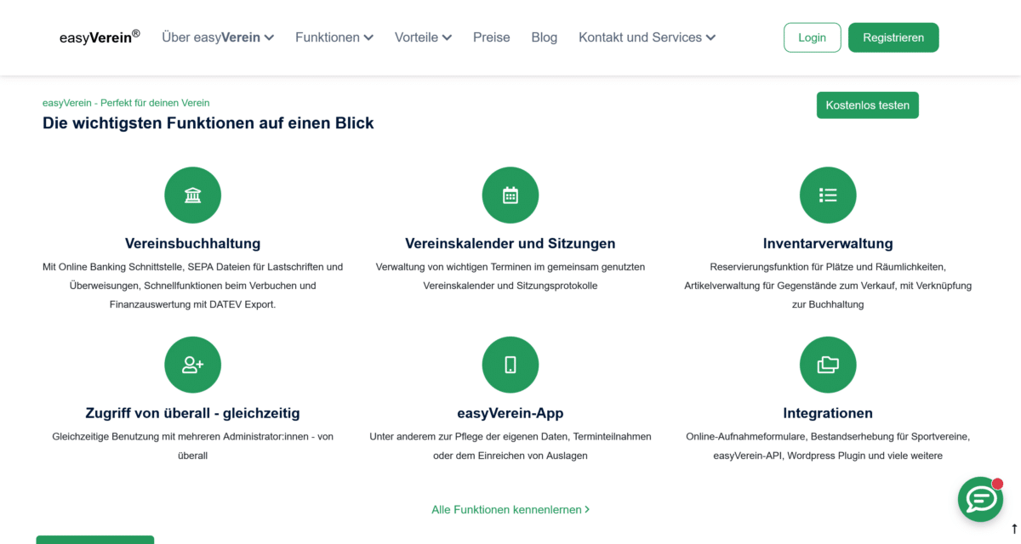Open the Vorteile dropdown
This screenshot has height=544, width=1021.
423,37
